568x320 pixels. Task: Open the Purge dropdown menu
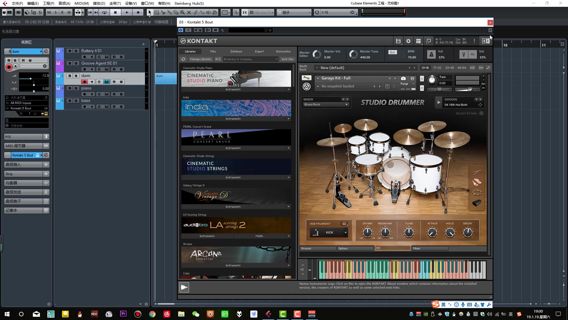[408, 84]
